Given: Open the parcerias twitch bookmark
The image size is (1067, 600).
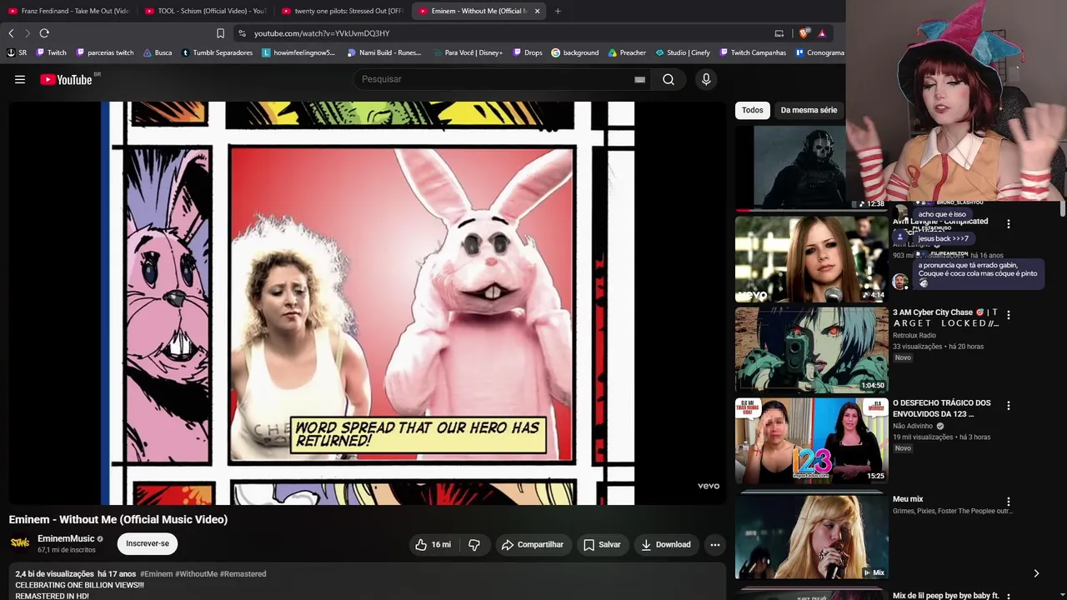Looking at the screenshot, I should point(105,52).
